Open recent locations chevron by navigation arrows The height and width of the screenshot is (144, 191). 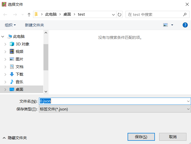click(x=22, y=15)
